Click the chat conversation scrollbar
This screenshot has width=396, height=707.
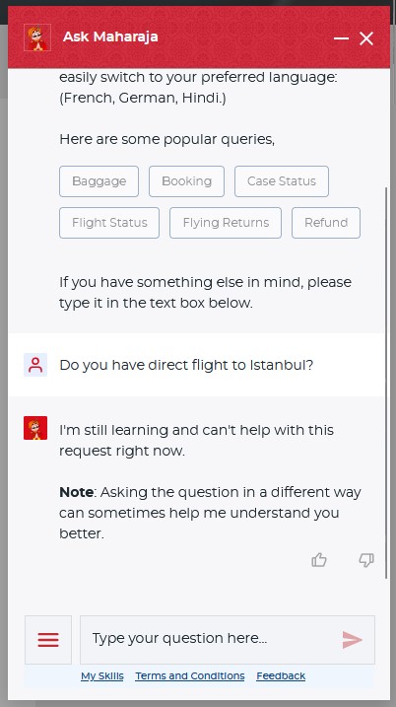386,383
